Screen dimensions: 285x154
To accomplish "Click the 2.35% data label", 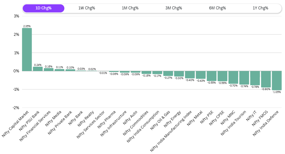I will point(27,26).
